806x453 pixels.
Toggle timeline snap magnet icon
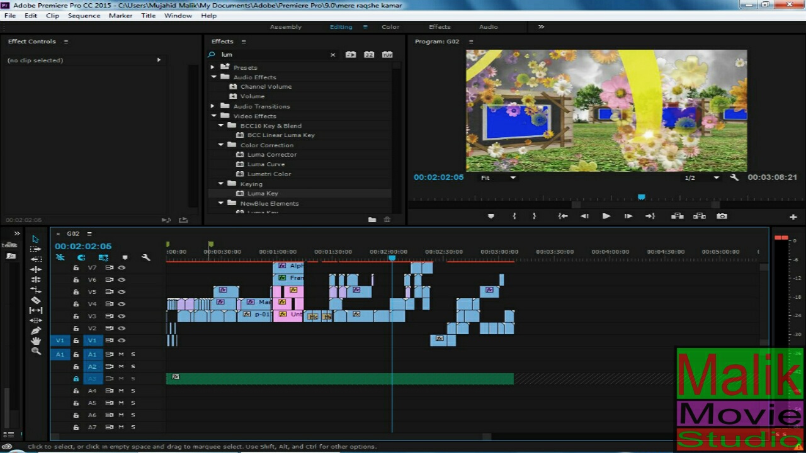point(81,257)
